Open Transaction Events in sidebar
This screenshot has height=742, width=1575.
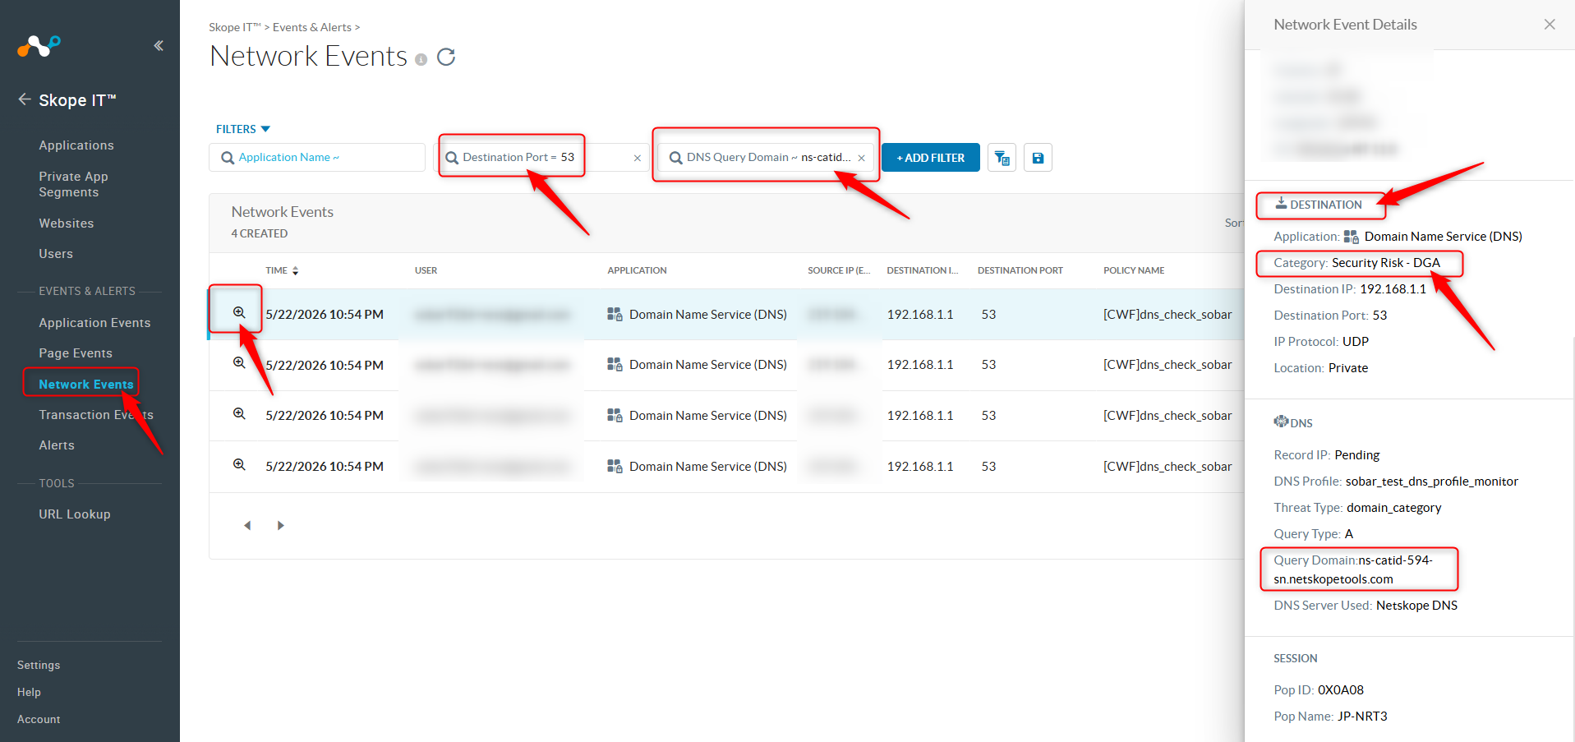tap(96, 415)
